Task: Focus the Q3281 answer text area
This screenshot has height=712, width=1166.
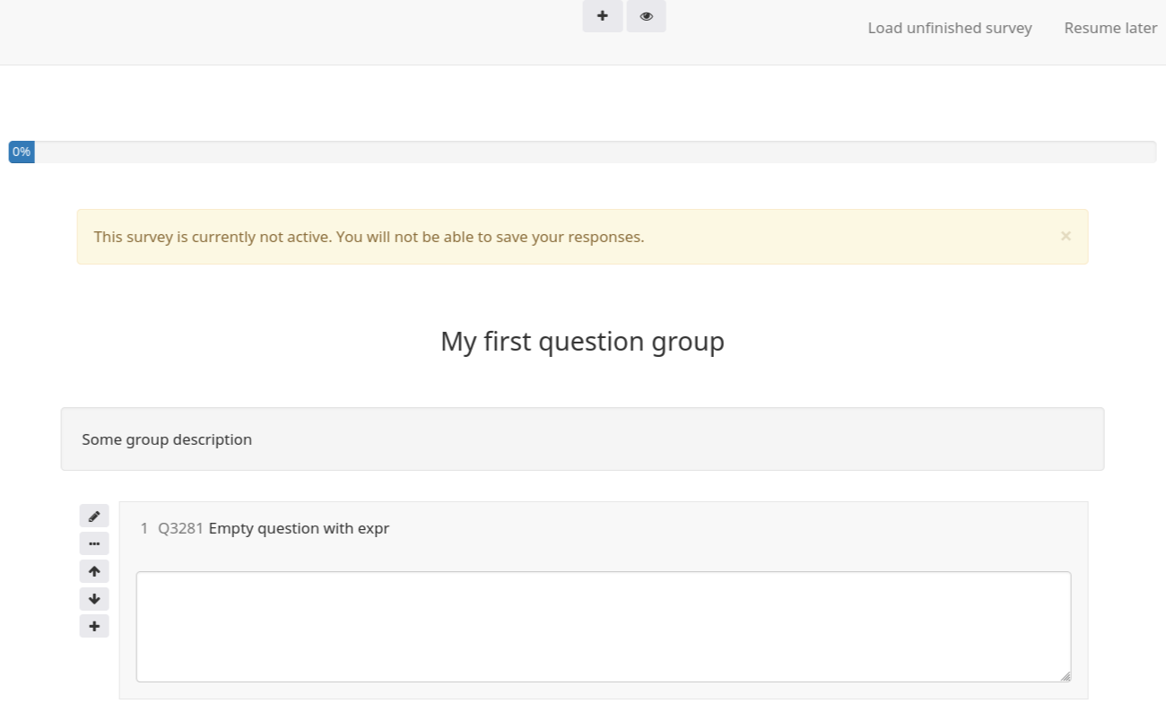Action: tap(603, 626)
